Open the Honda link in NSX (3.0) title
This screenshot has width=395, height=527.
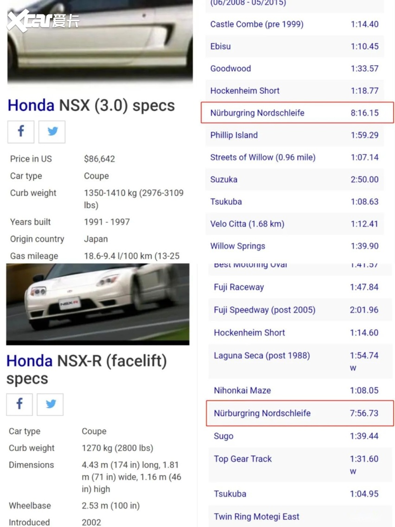click(31, 105)
